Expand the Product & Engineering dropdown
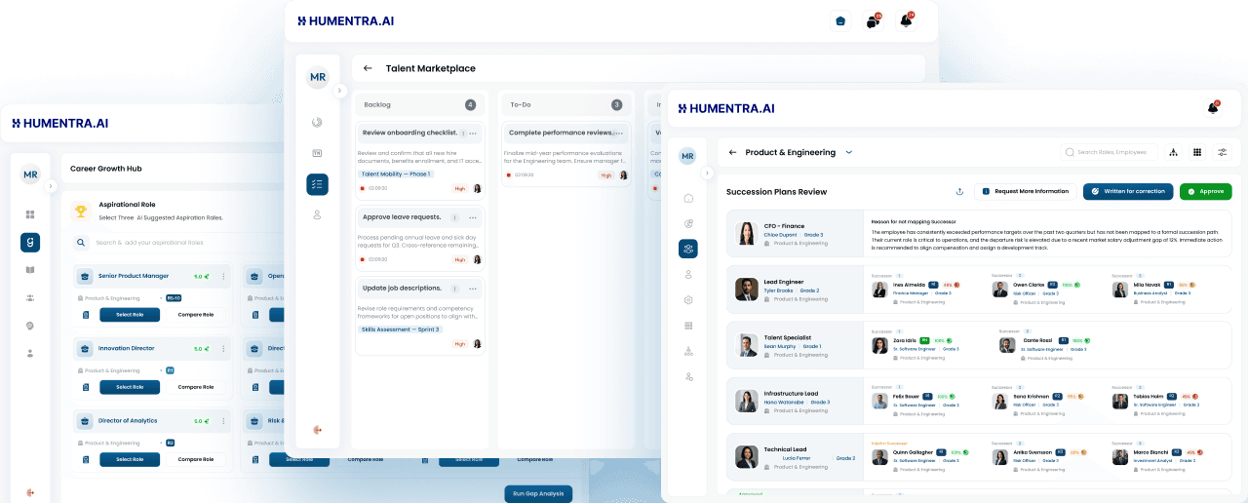Screen dimensions: 1248x503 (x=848, y=152)
